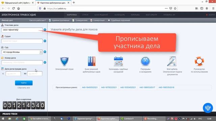Add another Суд with plus icon

(x=45, y=52)
